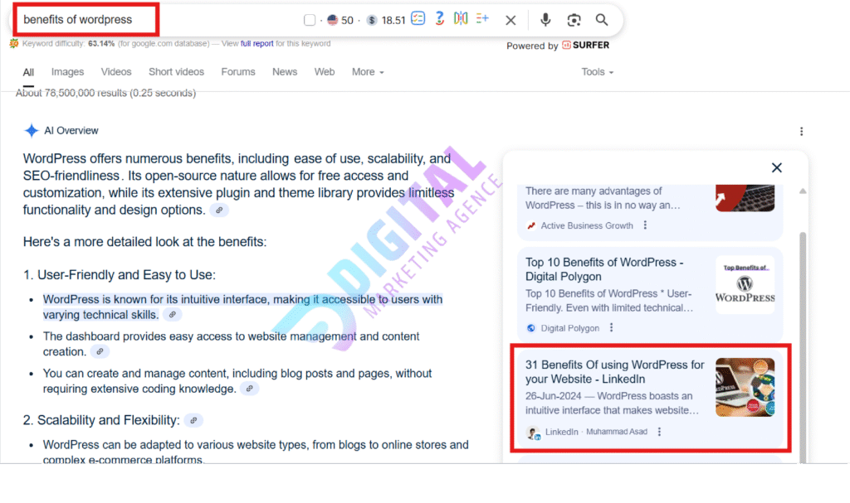Click the blue checklist extension icon in search bar

[418, 19]
